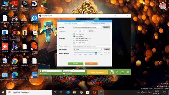Open Adobe Reader XI desktop shortcut
The image size is (169, 95).
[15, 6]
